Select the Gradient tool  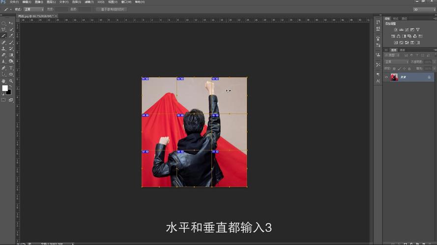click(x=11, y=55)
